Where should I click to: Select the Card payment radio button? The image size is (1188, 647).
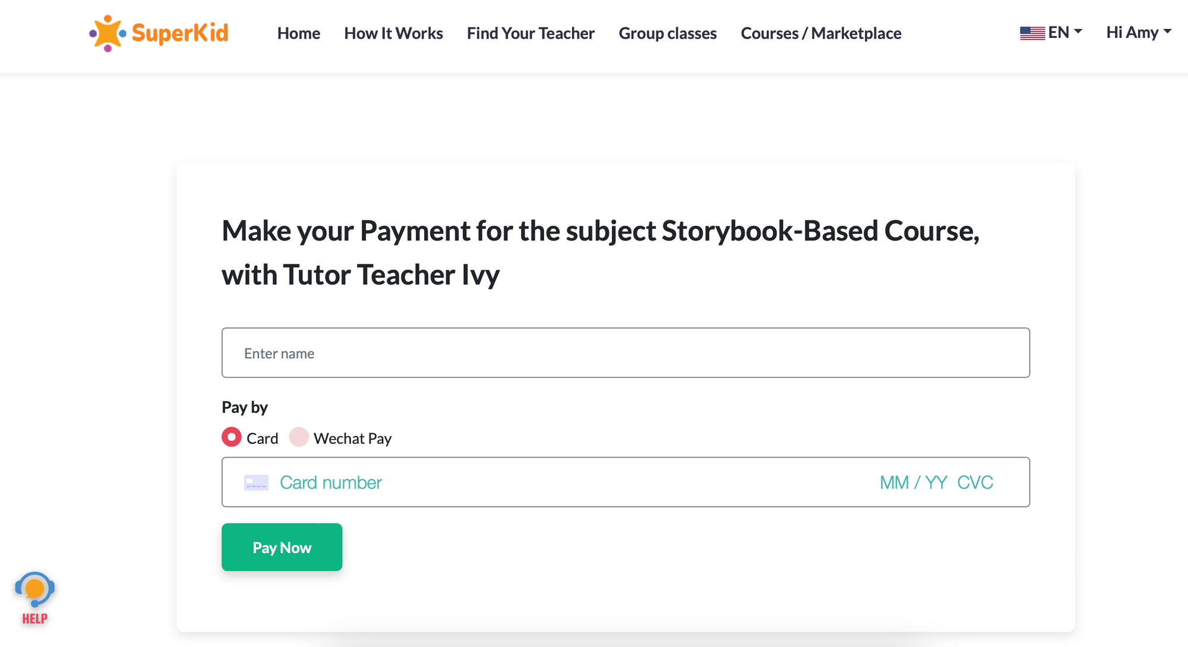pyautogui.click(x=232, y=437)
